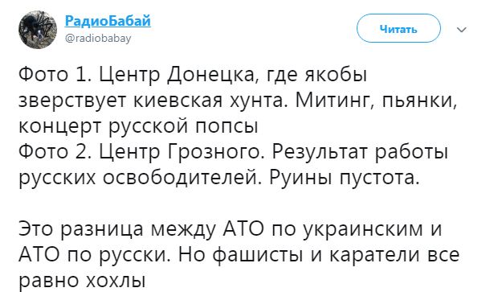The width and height of the screenshot is (494, 292).
Task: Open the РадиоБабай profile name link
Action: click(108, 21)
